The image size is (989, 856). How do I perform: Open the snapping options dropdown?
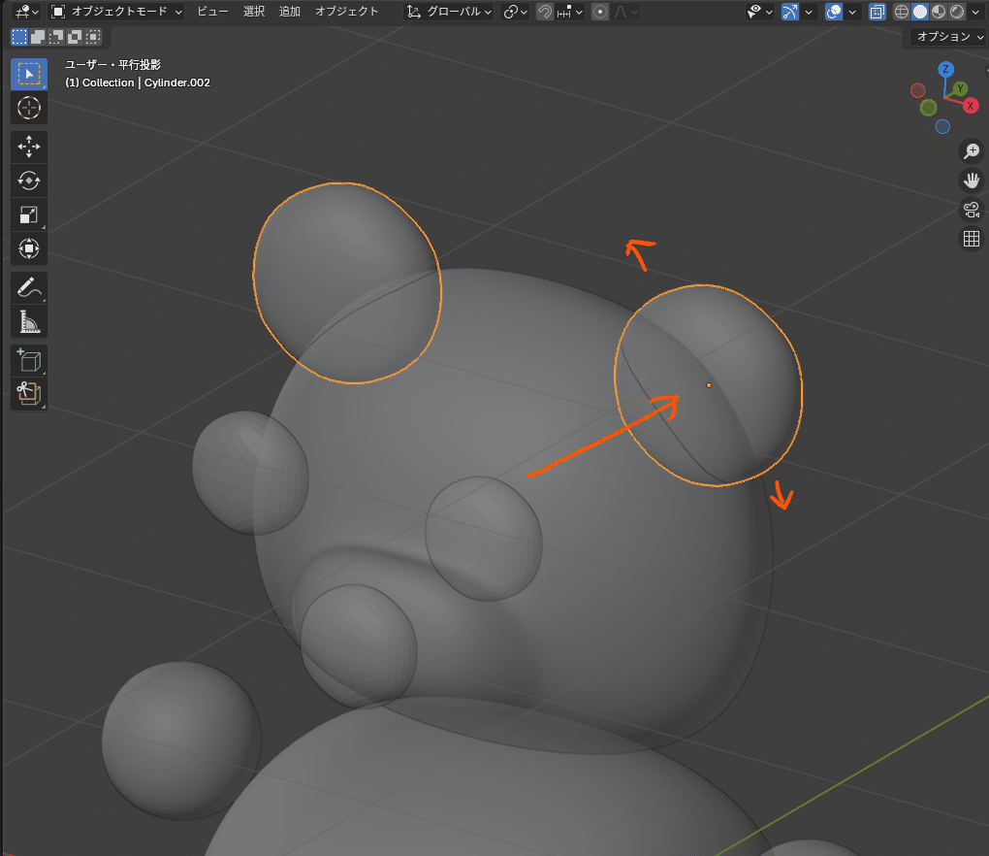[570, 12]
